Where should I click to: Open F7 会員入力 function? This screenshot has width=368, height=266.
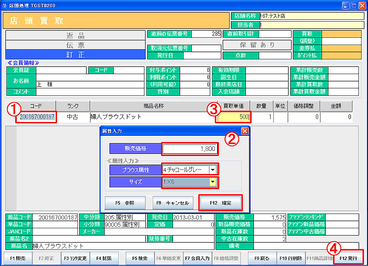coord(197,259)
